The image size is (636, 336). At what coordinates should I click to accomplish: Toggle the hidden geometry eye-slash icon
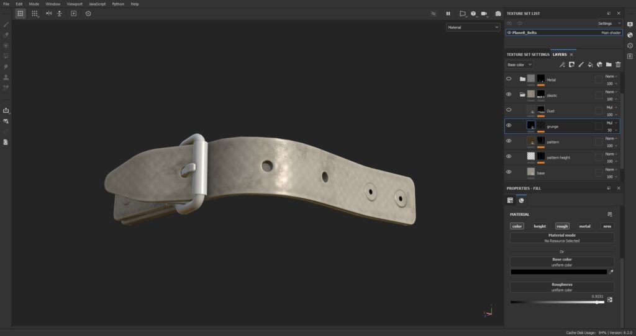click(x=433, y=14)
